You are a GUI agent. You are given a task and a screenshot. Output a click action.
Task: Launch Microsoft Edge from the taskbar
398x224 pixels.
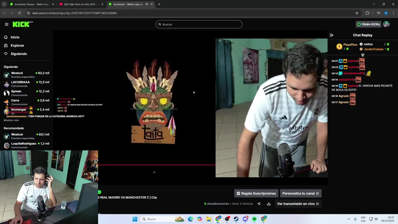tap(190, 219)
